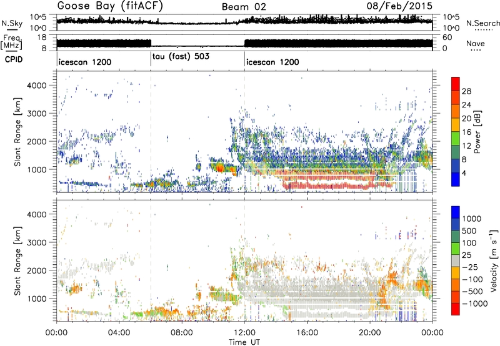Click the "4000" tick on the power panel
This screenshot has width=500, height=346.
click(x=36, y=86)
